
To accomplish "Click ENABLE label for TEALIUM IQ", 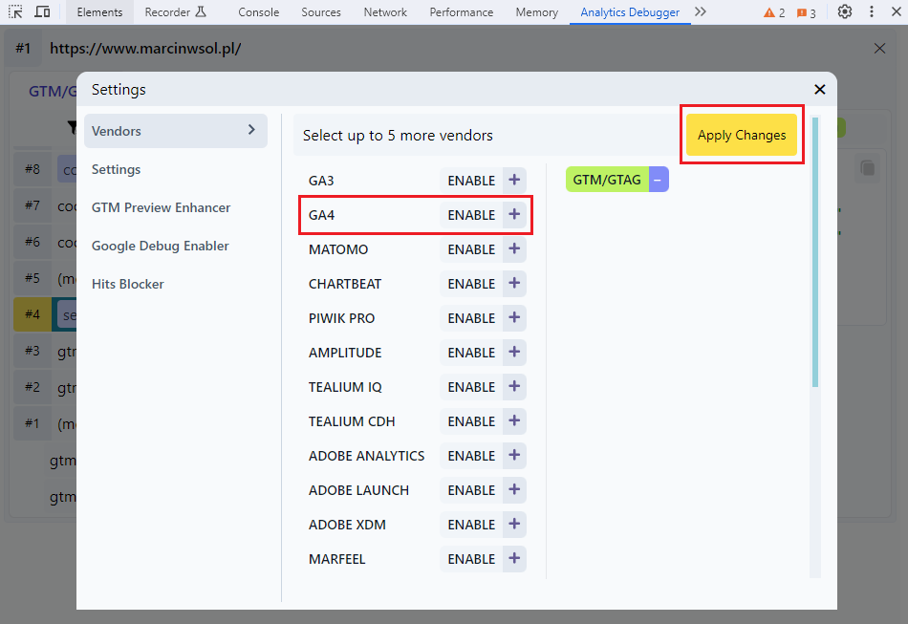I will (x=471, y=387).
